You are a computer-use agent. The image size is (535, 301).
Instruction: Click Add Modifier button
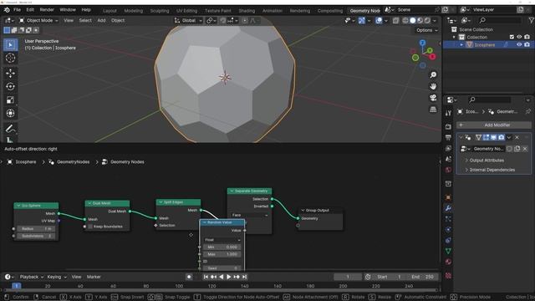[494, 125]
